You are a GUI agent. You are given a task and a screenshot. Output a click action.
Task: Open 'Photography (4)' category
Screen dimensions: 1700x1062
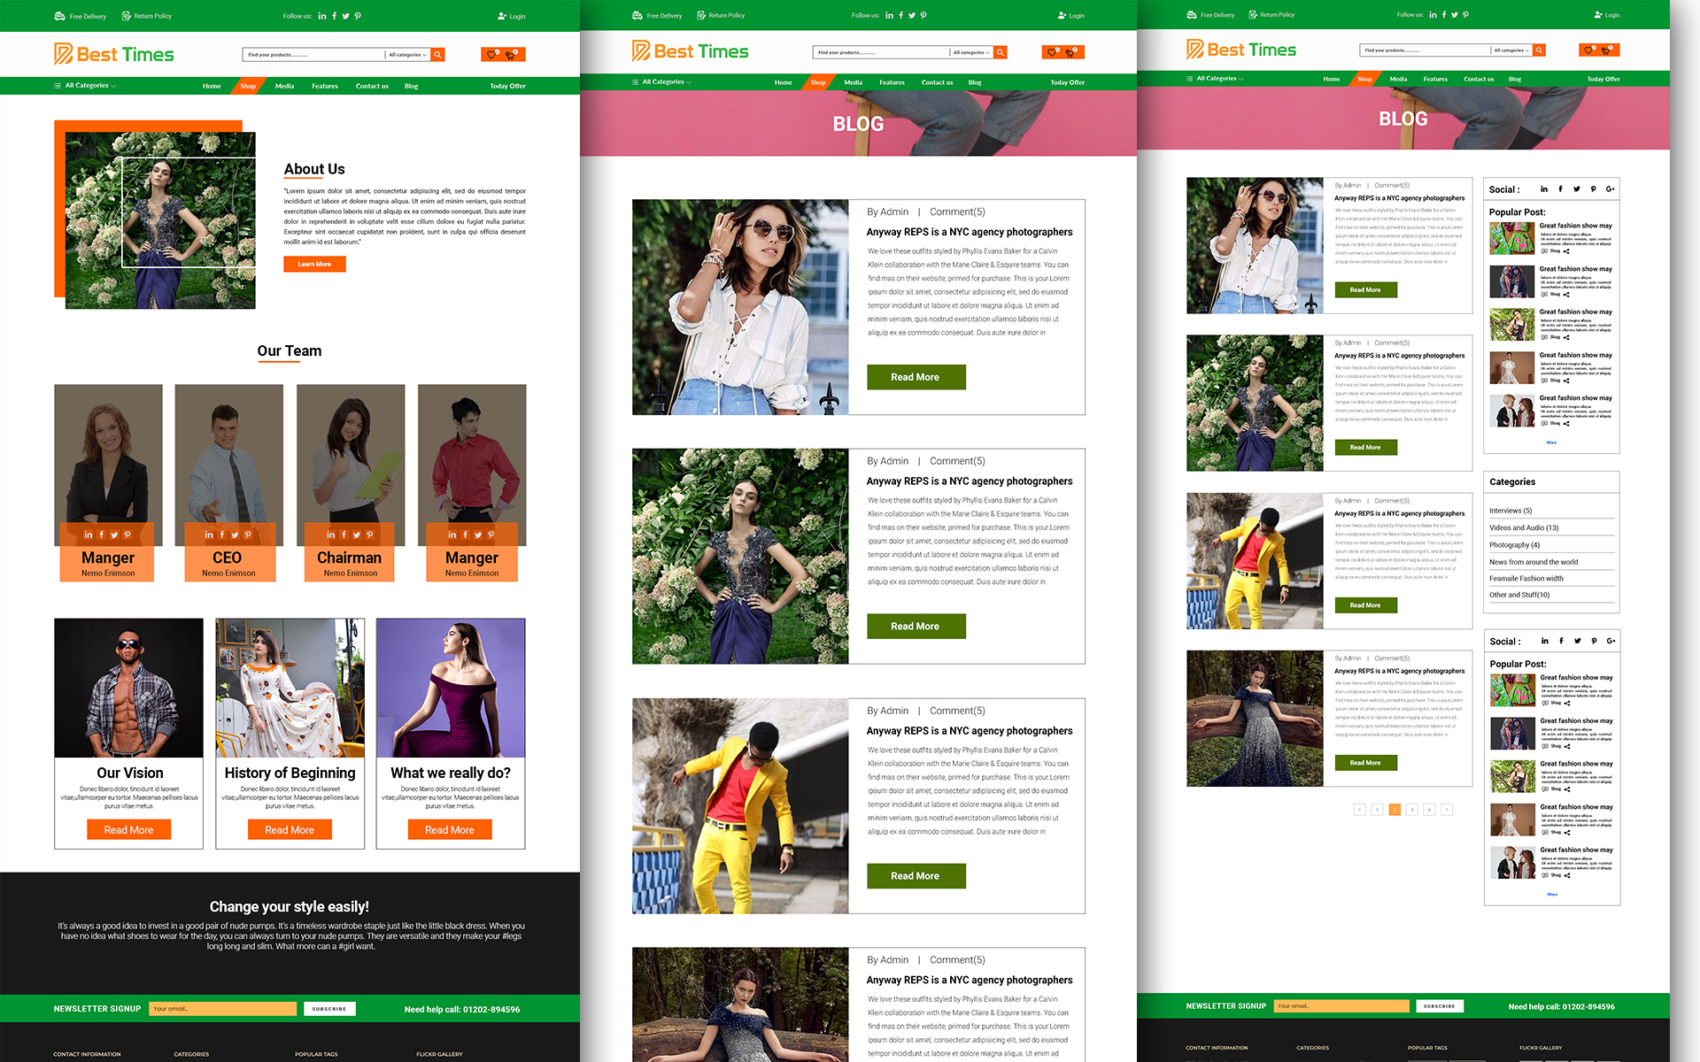1514,545
